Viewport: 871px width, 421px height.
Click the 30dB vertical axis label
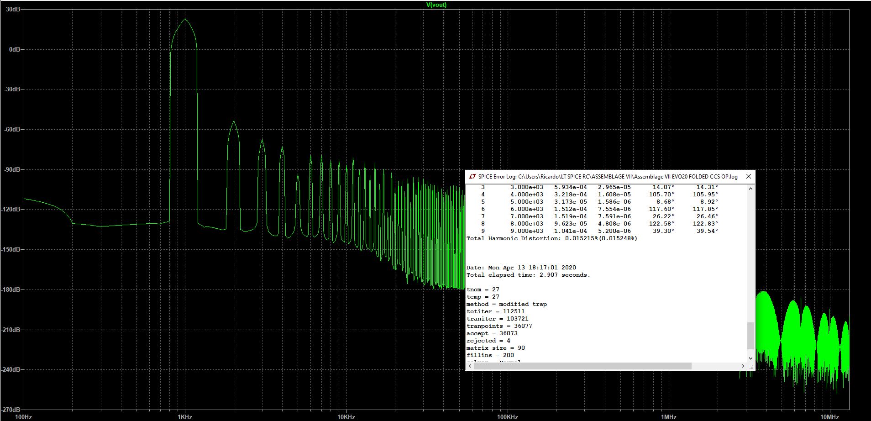pyautogui.click(x=13, y=9)
